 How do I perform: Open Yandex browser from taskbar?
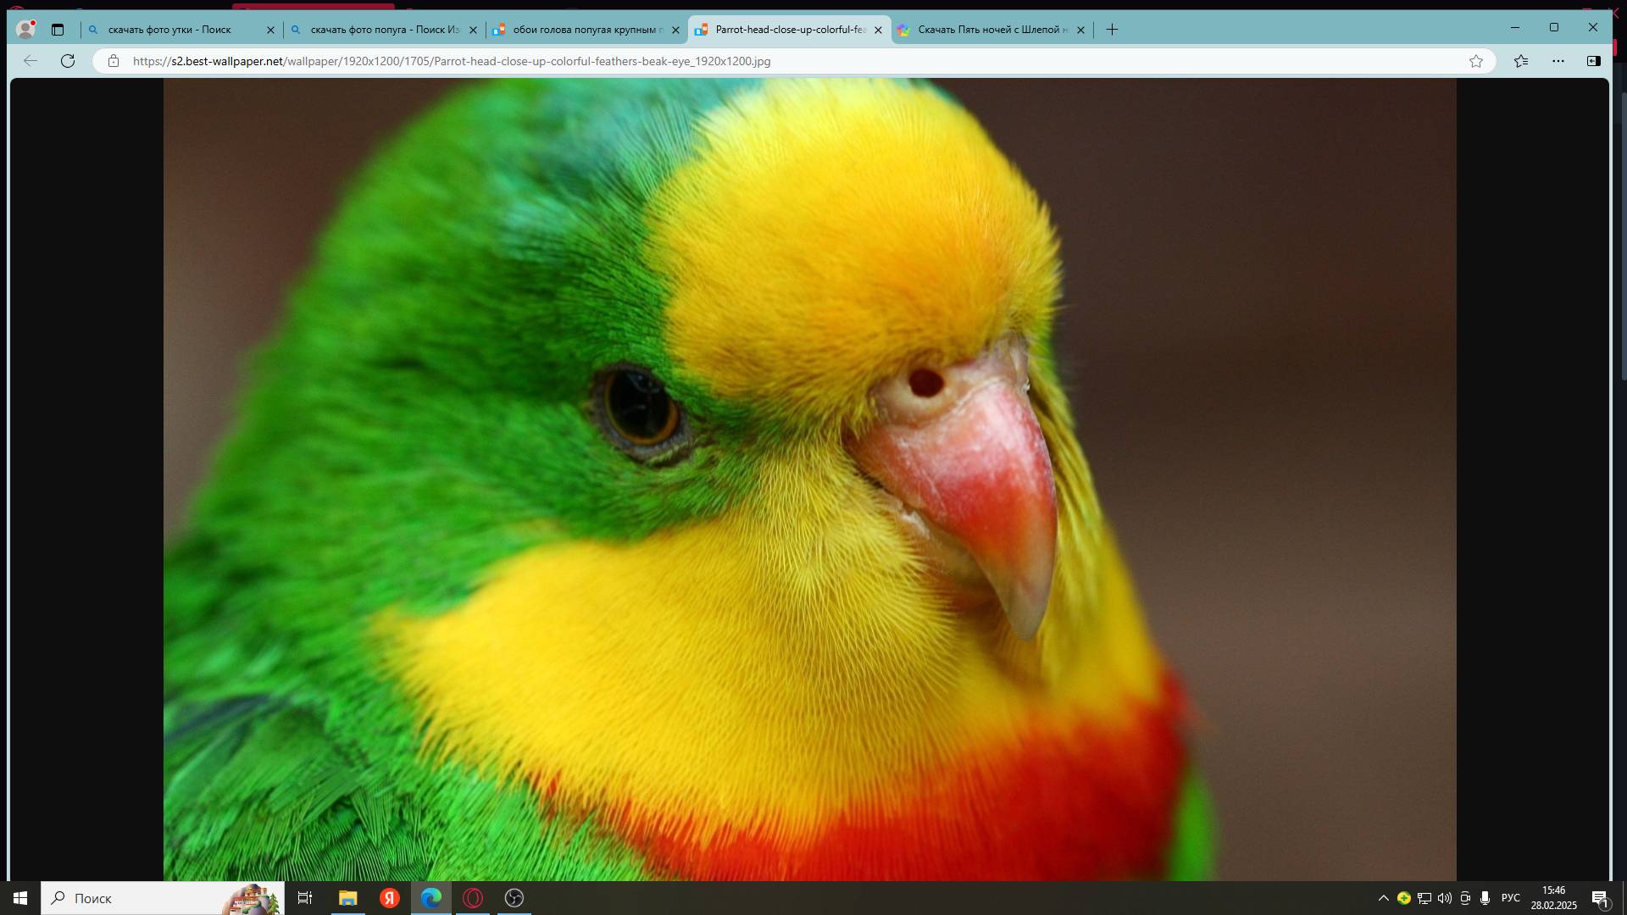coord(389,898)
